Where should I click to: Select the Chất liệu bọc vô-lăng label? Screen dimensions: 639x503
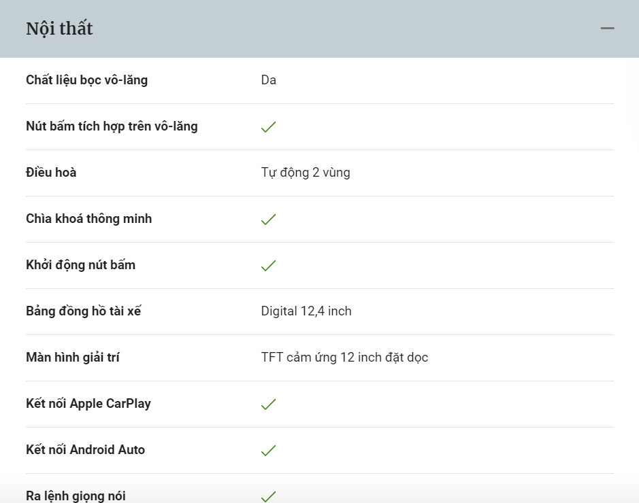[x=87, y=80]
